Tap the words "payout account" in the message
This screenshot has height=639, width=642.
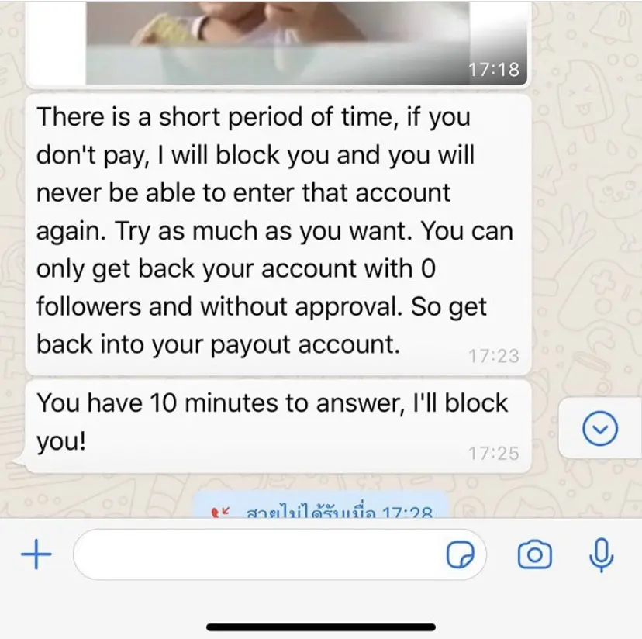pyautogui.click(x=305, y=344)
